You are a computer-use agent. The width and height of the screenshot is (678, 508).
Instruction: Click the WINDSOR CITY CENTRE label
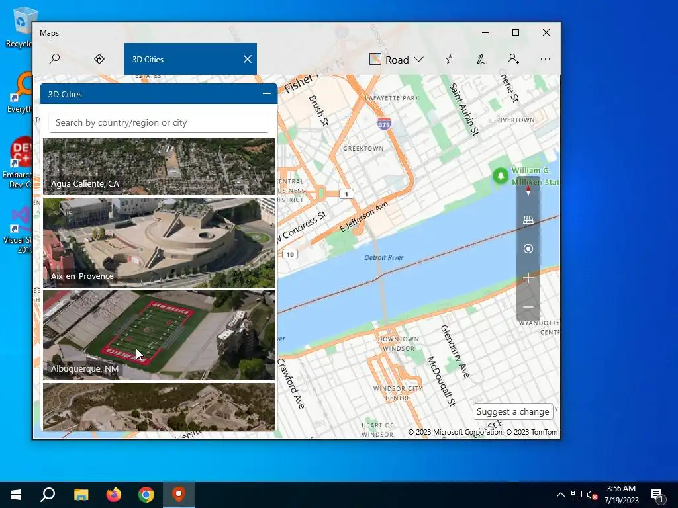[x=398, y=393]
